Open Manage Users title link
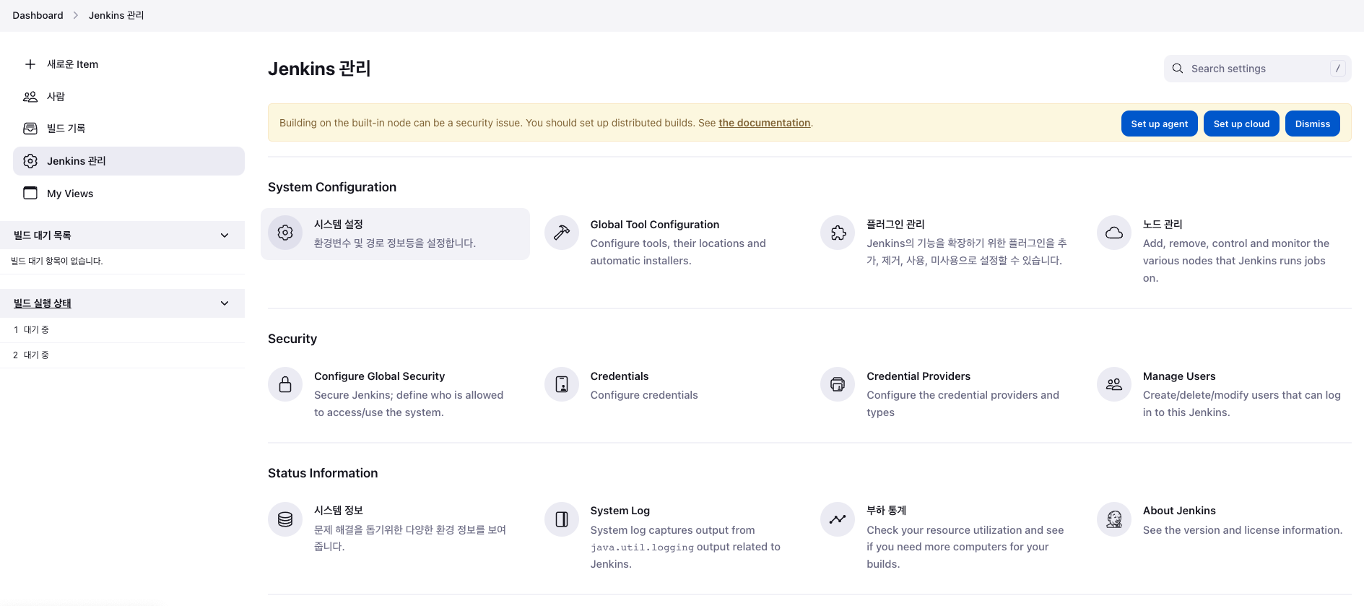Screen dimensions: 1364x606 coord(1179,376)
